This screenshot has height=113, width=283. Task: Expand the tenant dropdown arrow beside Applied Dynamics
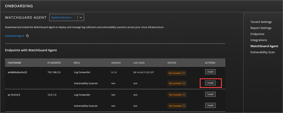pyautogui.click(x=81, y=17)
